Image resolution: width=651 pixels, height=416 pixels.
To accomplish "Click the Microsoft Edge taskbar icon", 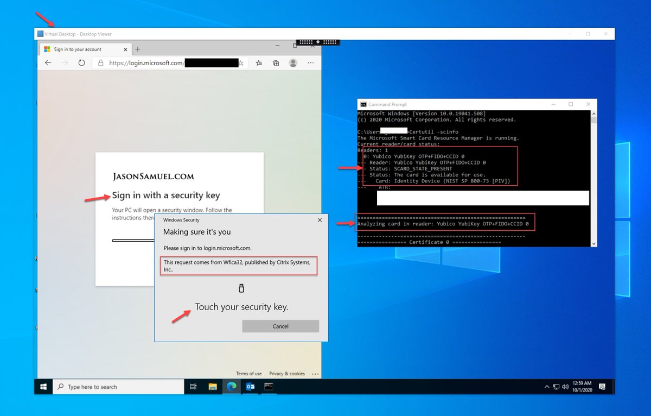I will 231,386.
